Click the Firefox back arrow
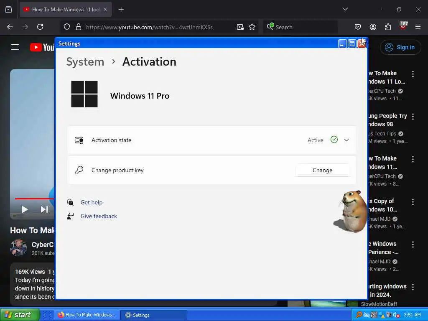Image resolution: width=428 pixels, height=321 pixels. 10,27
